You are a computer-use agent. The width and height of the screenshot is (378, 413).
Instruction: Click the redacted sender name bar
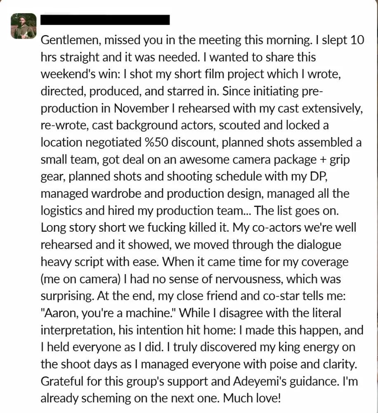[106, 19]
